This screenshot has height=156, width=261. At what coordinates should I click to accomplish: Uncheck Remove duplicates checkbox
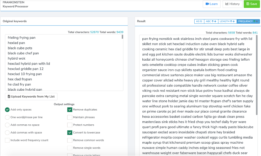coord(70,110)
